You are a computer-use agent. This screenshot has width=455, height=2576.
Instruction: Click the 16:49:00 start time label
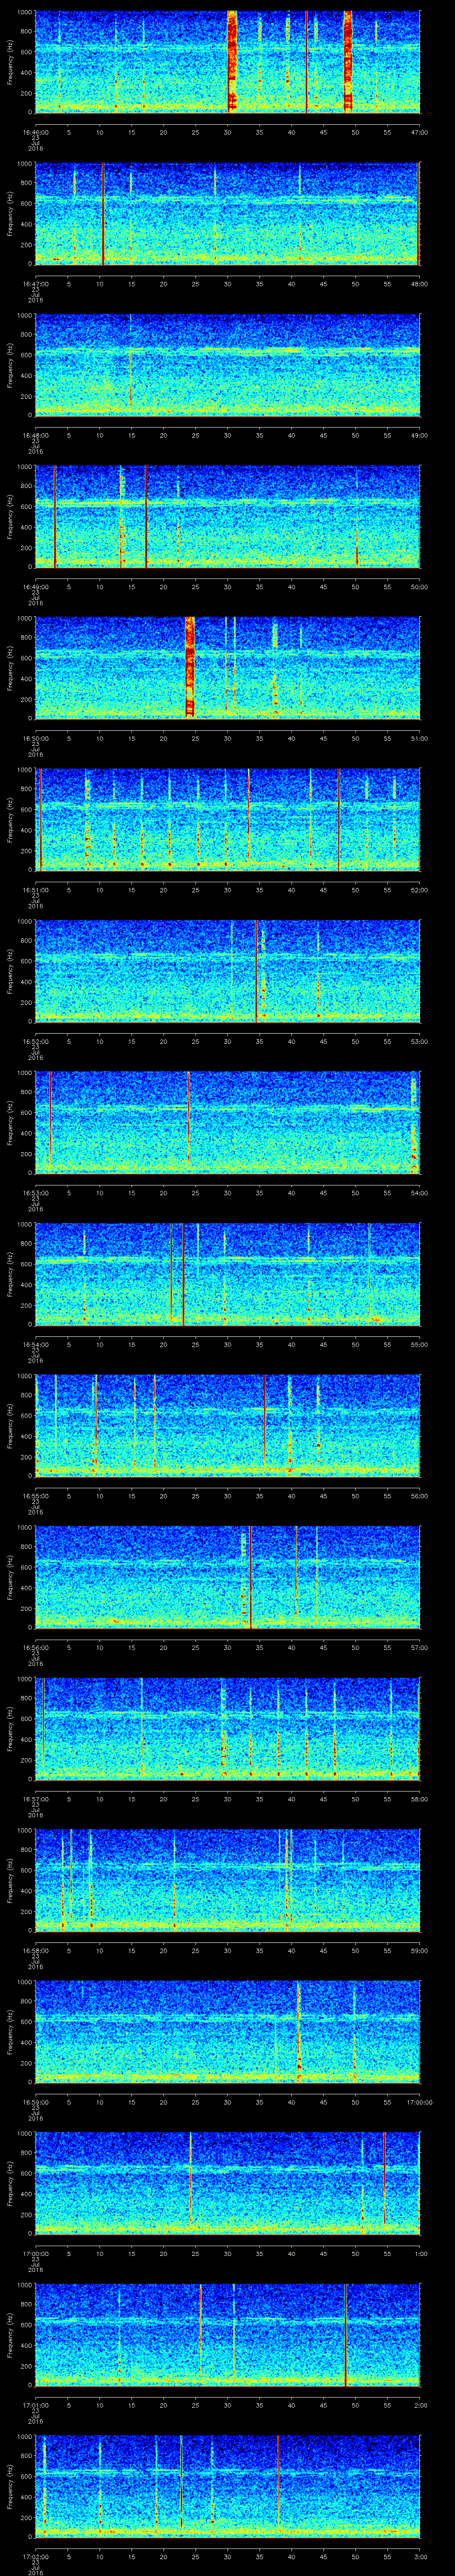pyautogui.click(x=36, y=587)
